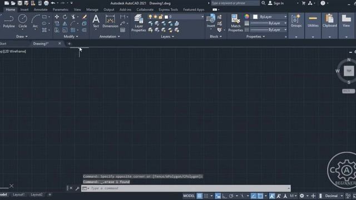Click the Erase tool icon
356x200 pixels.
(84, 17)
